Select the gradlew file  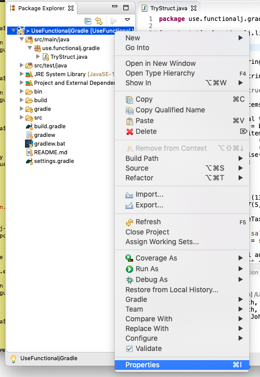point(45,135)
